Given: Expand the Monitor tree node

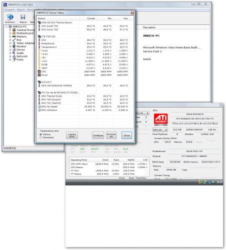Looking at the screenshot, I should click(10, 46).
